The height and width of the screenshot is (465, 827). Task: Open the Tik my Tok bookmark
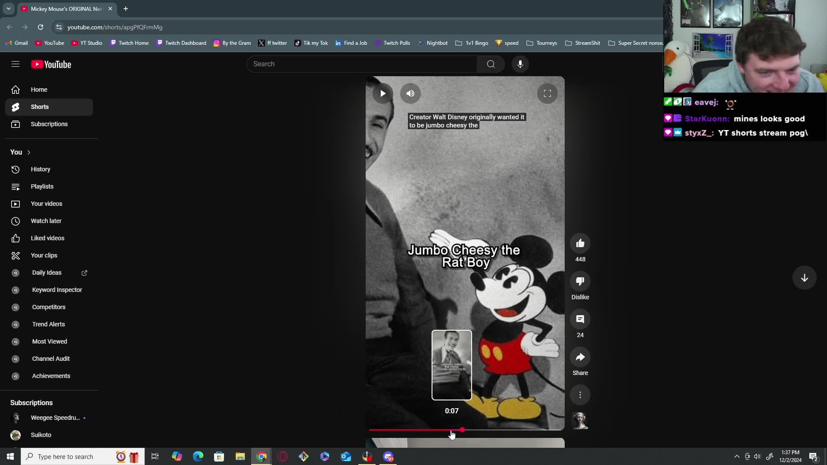[x=311, y=43]
